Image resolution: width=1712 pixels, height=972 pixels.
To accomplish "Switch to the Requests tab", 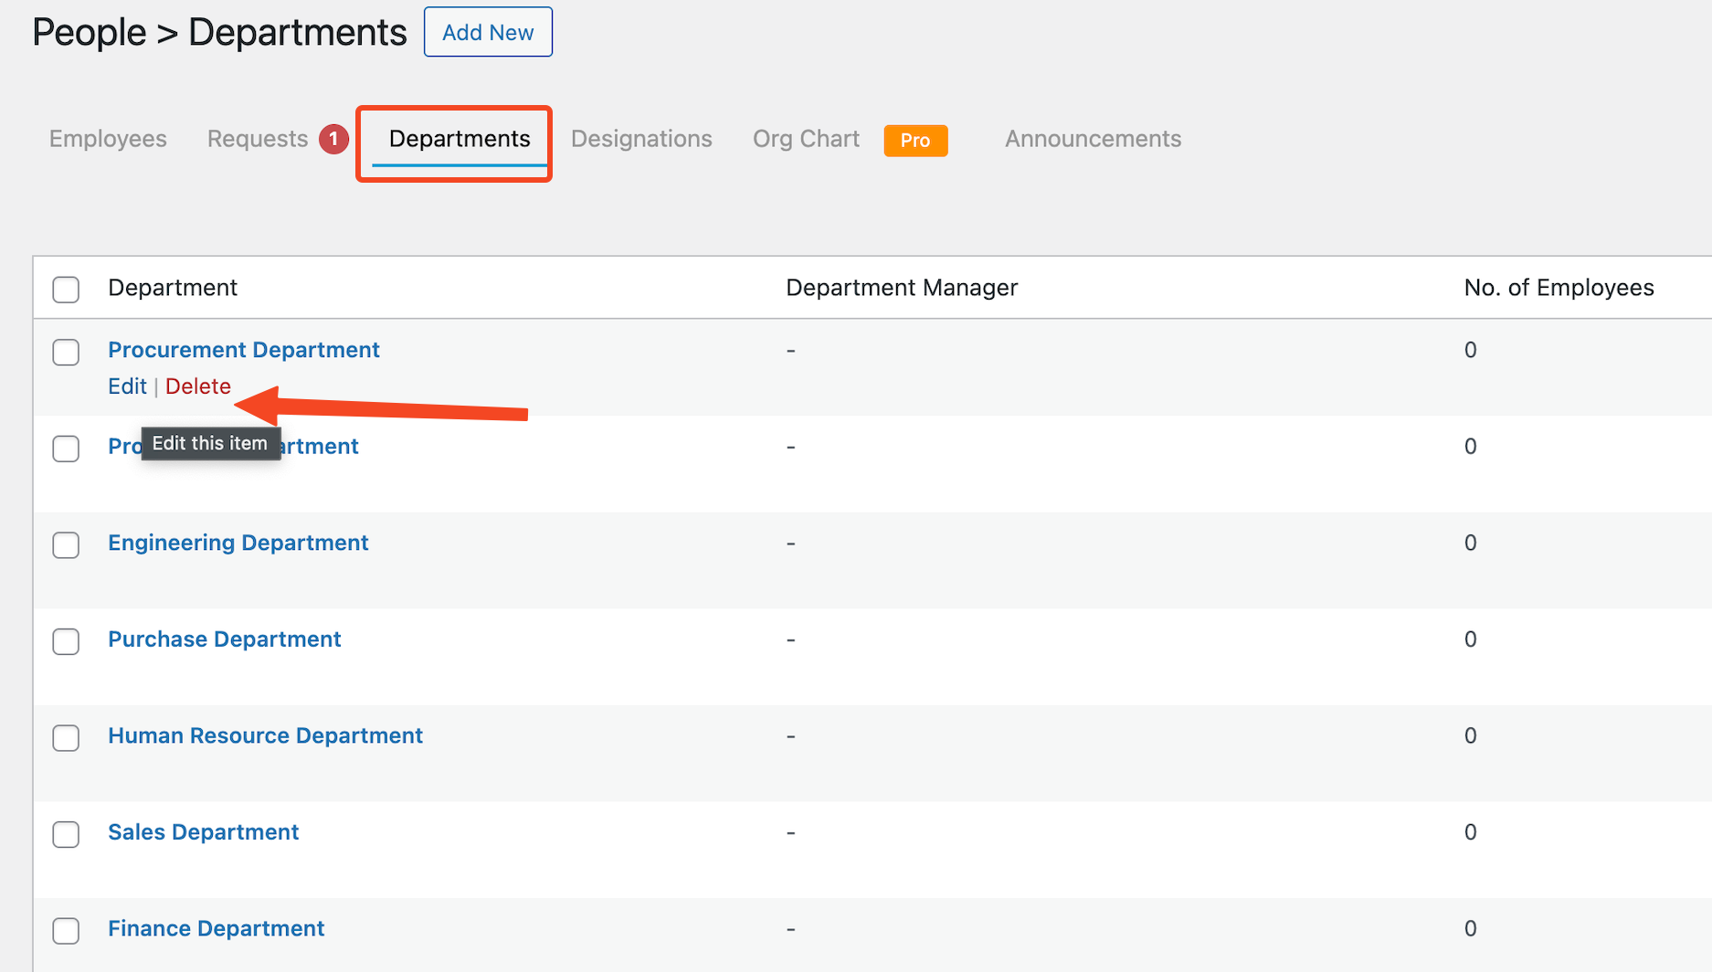I will tap(258, 139).
